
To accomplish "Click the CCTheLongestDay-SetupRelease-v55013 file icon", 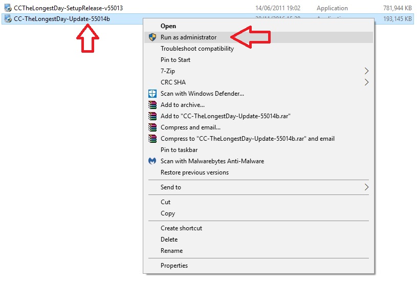I will click(x=8, y=8).
